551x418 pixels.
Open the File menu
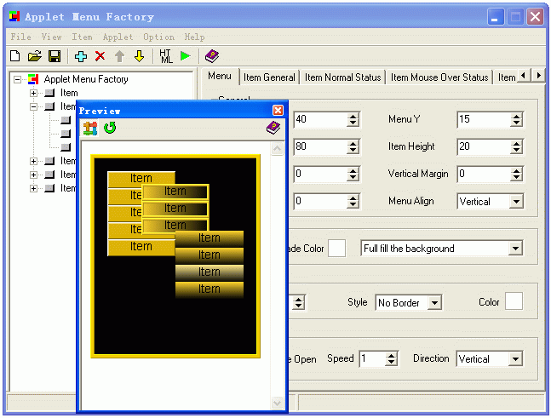click(20, 37)
